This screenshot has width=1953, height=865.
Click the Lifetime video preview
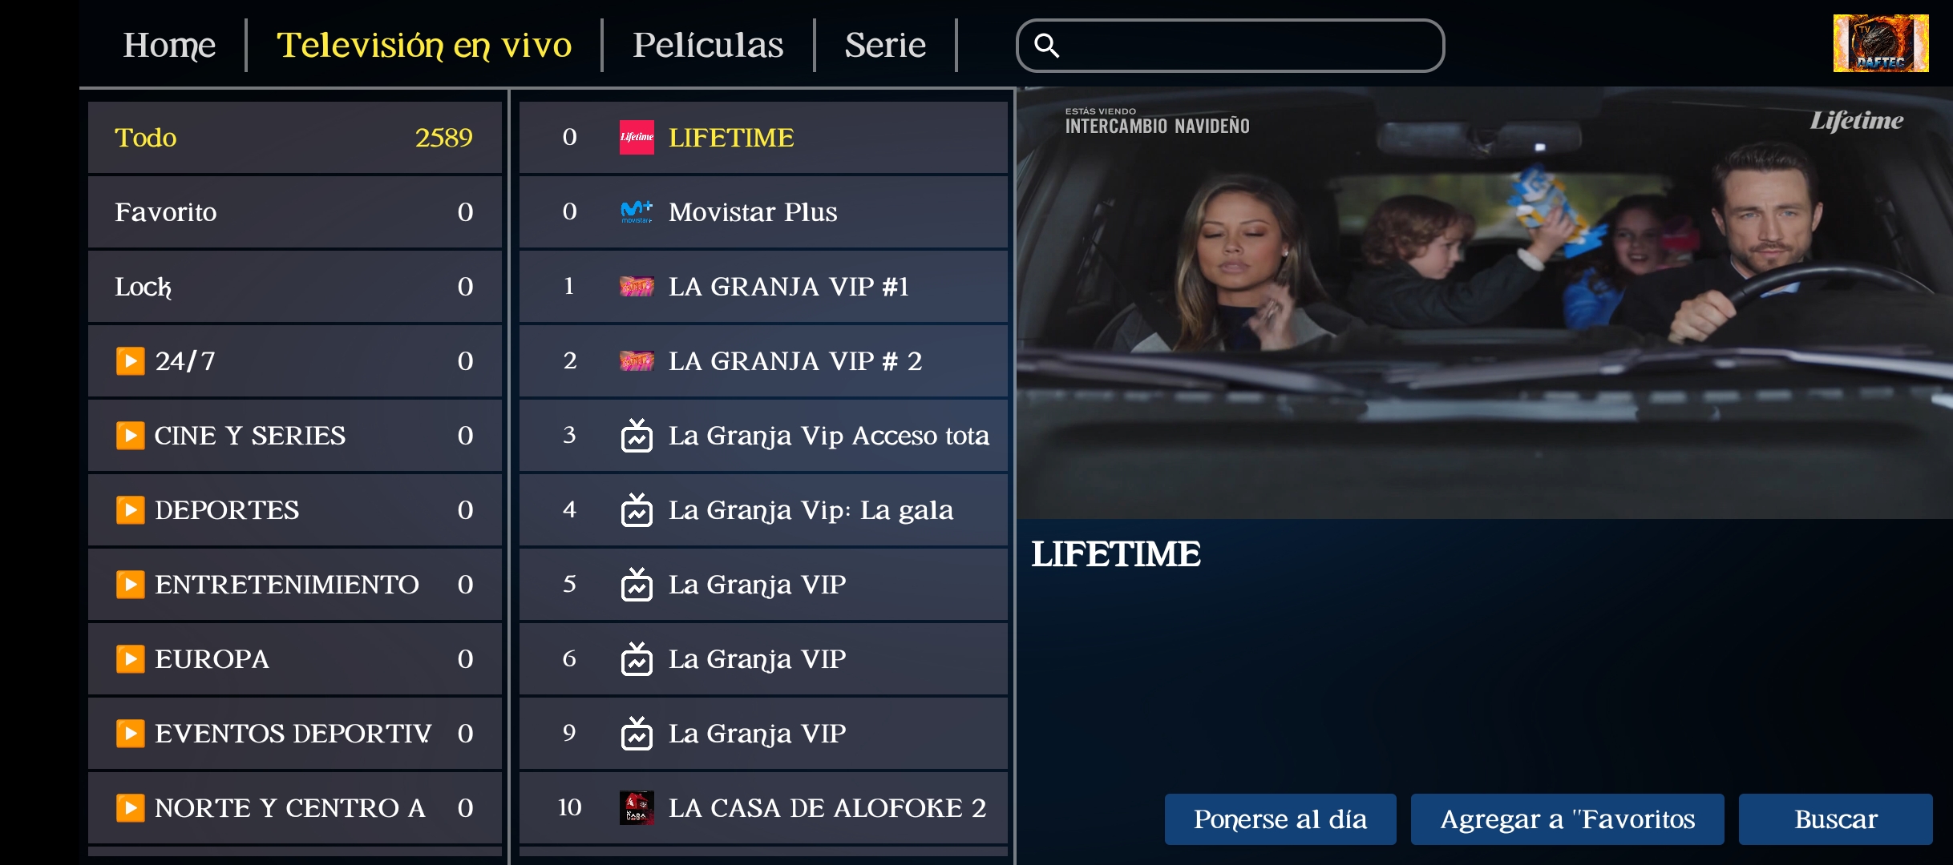pyautogui.click(x=1483, y=304)
